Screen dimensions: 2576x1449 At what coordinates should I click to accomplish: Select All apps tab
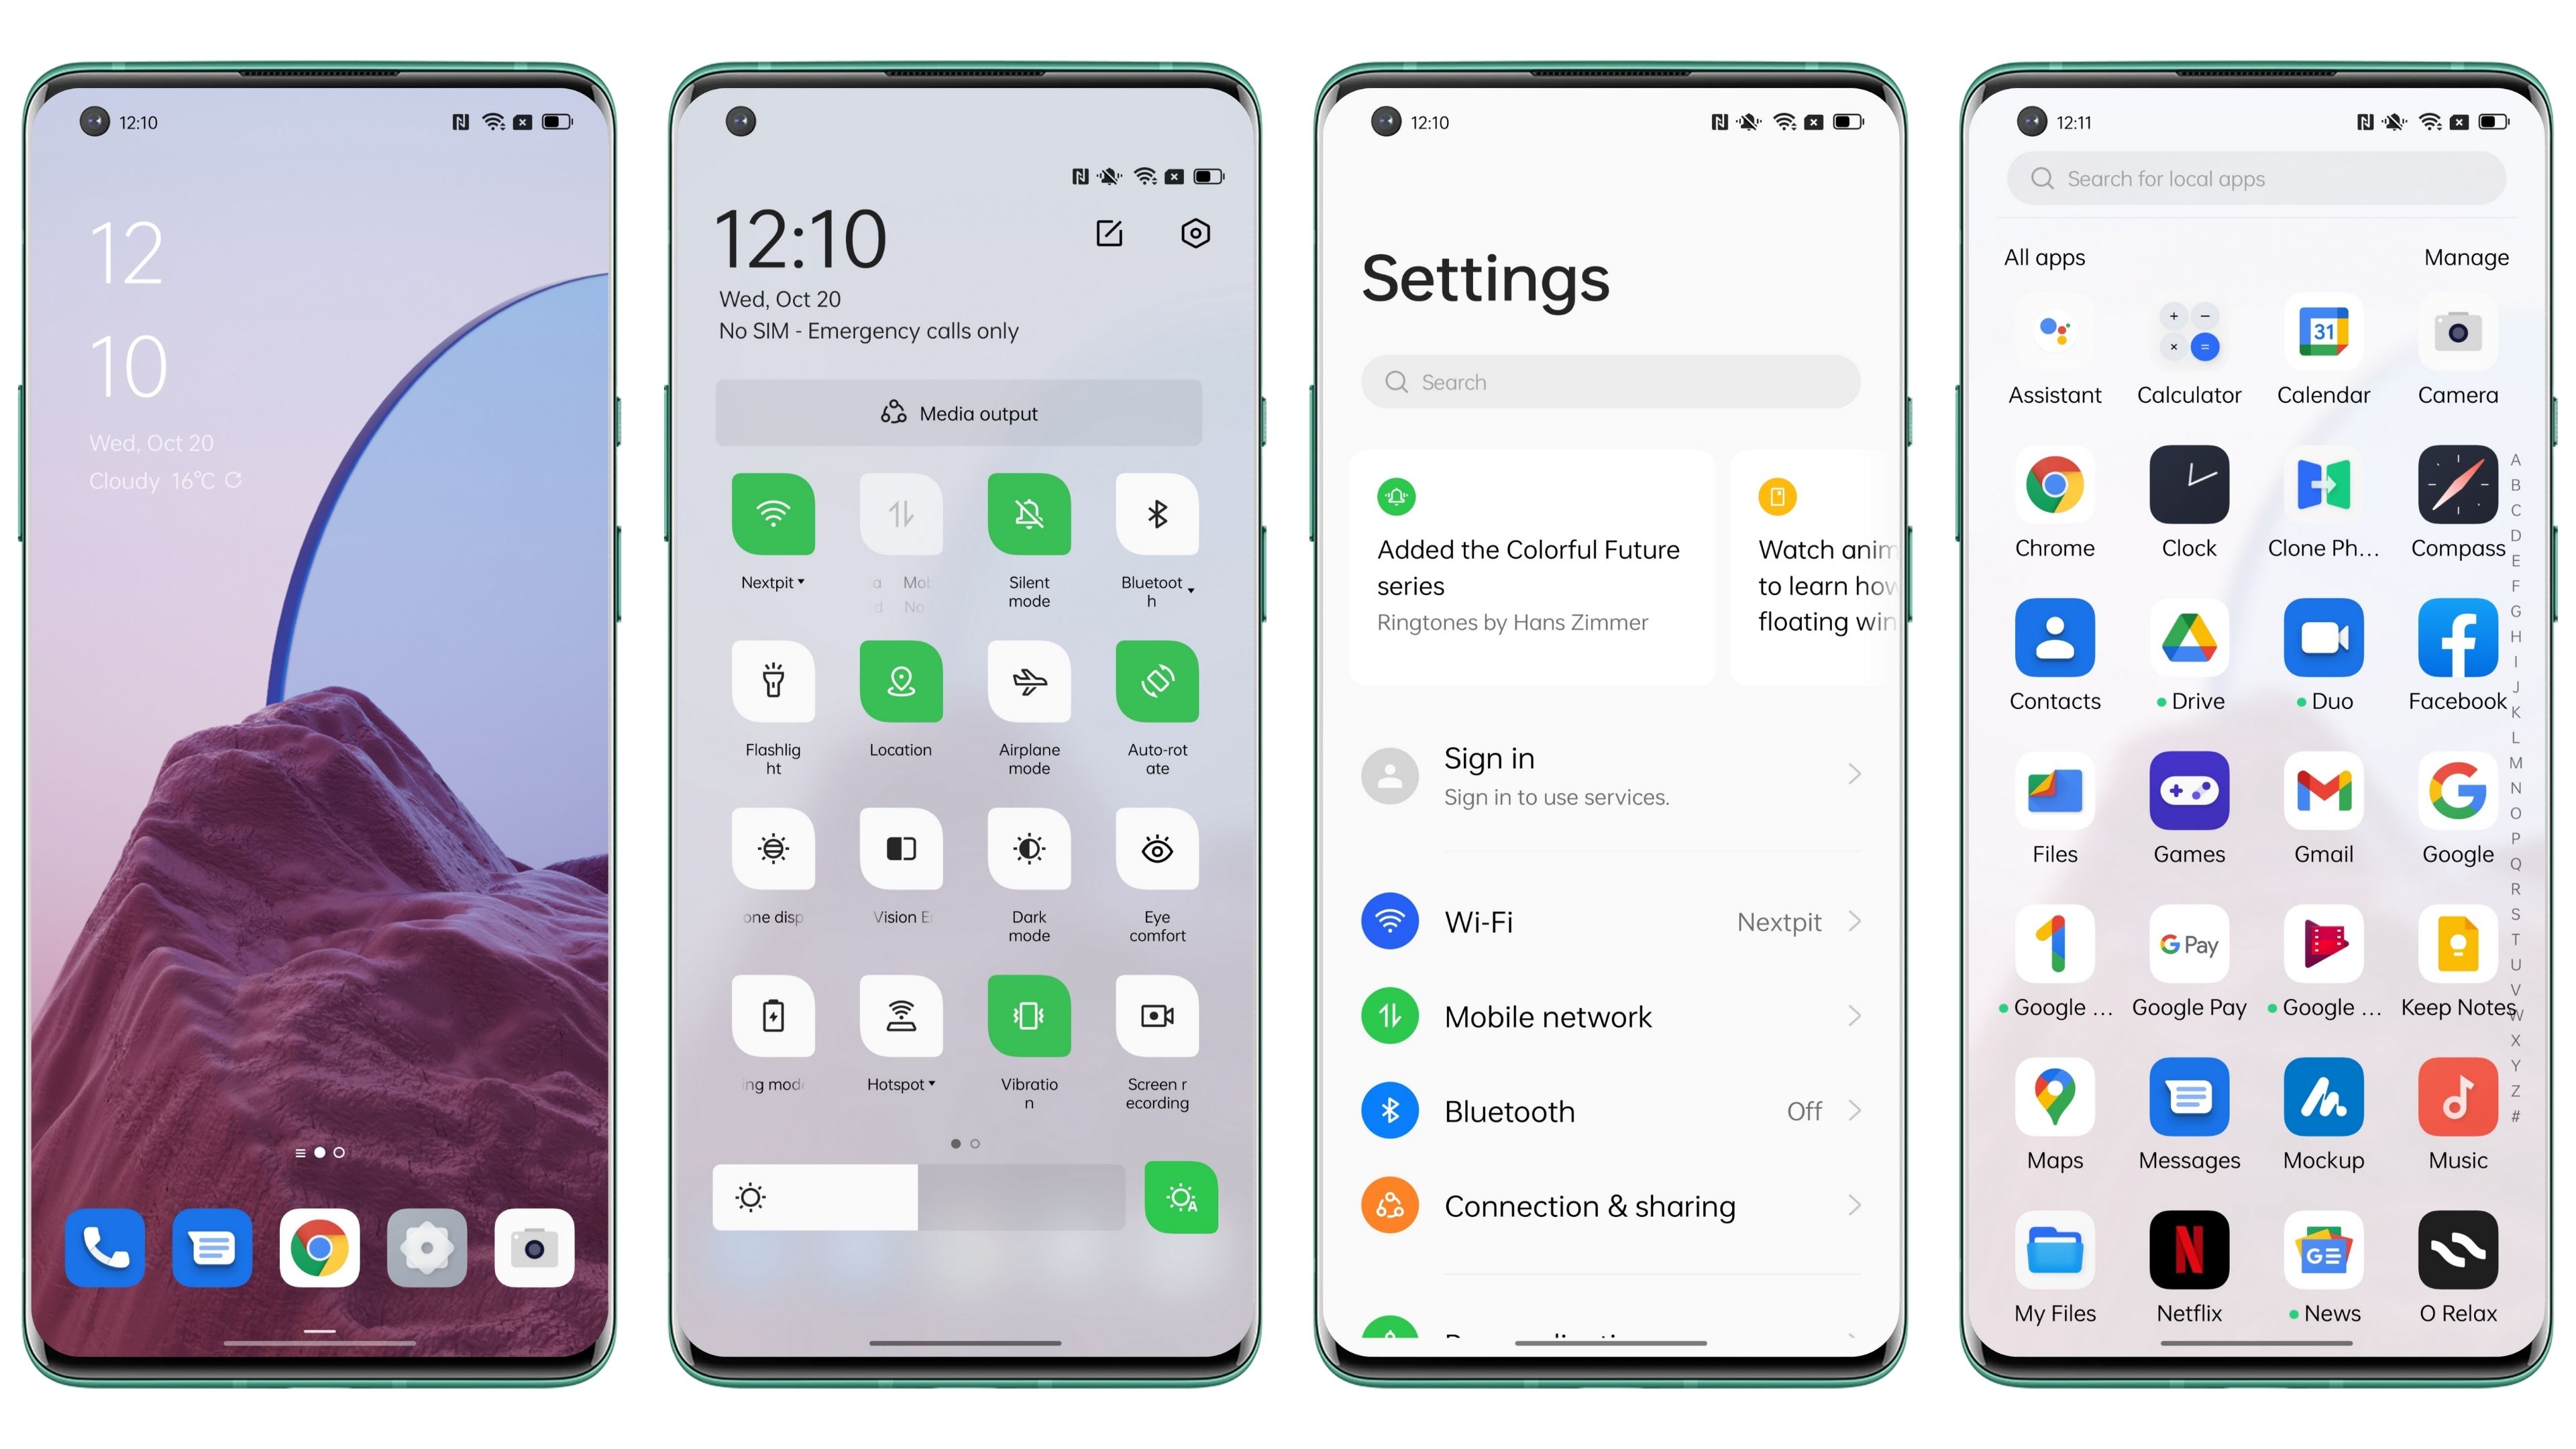pos(2042,255)
